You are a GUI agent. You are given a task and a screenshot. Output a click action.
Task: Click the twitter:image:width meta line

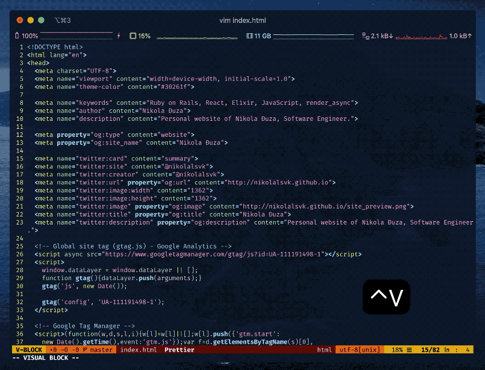[x=124, y=191]
